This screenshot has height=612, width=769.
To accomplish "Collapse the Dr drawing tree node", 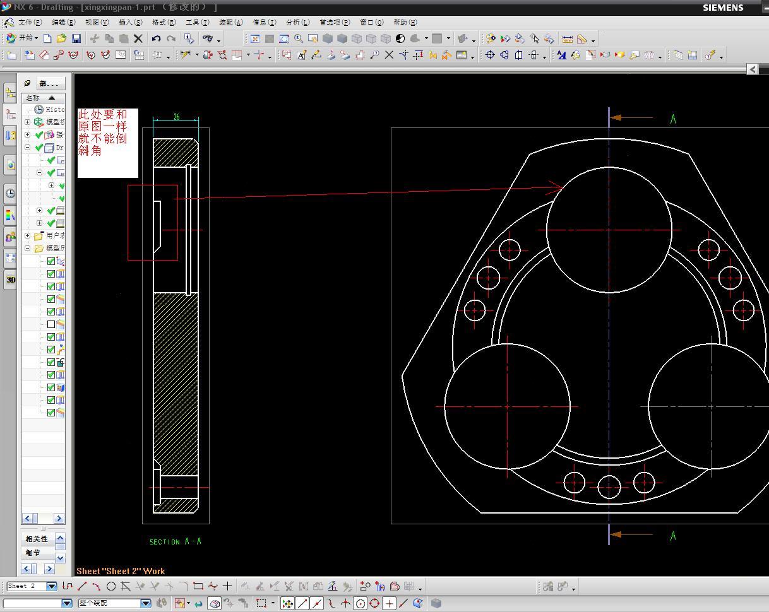I will click(28, 148).
